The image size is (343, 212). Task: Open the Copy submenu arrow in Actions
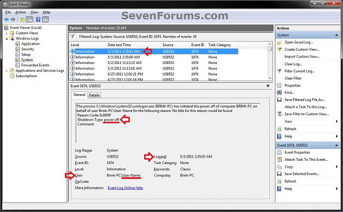[x=337, y=167]
